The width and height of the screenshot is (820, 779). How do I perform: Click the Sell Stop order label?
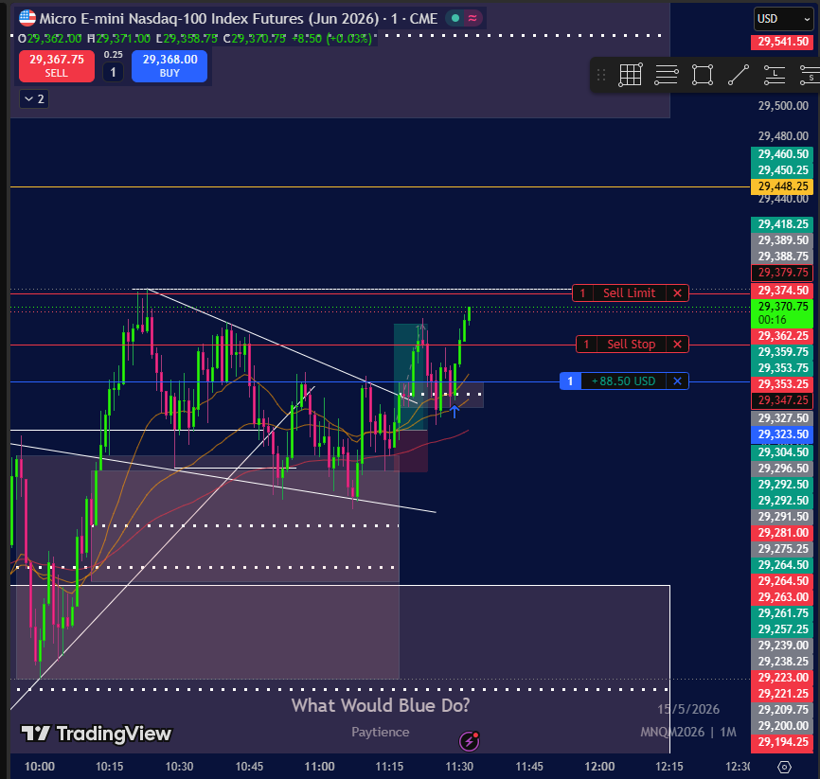(x=632, y=344)
